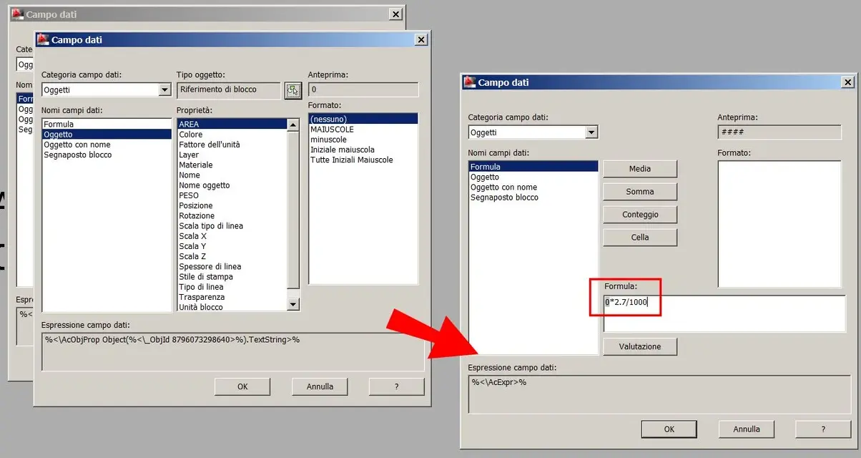Click AutoCAD icon in middle dialog title bar
Viewport: 861px width, 458px height.
[x=44, y=40]
